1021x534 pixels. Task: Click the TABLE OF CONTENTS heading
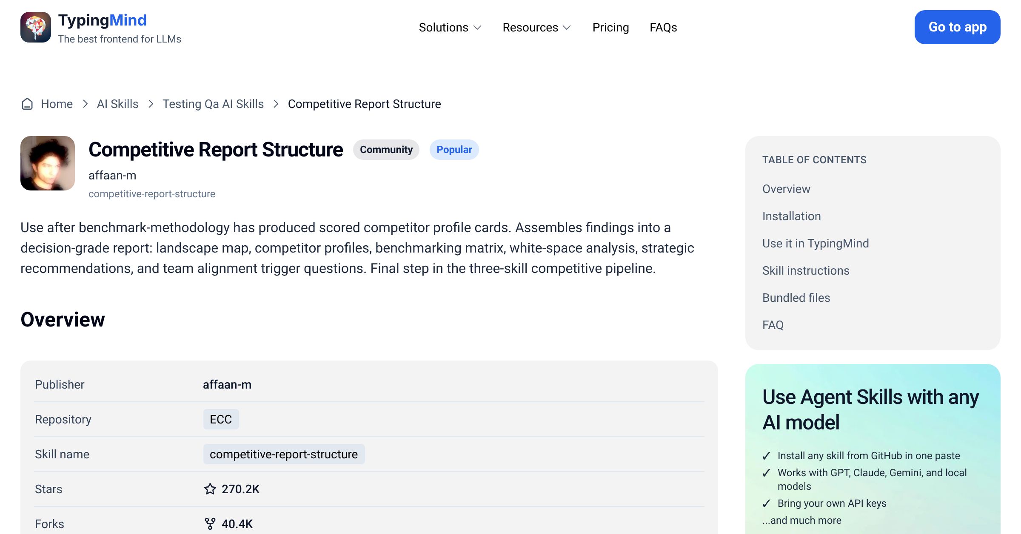[x=814, y=160]
